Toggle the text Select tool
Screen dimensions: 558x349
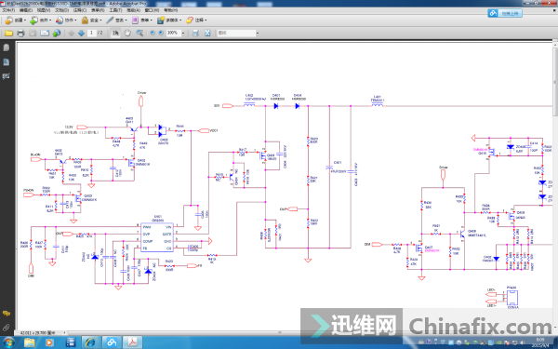(x=115, y=34)
